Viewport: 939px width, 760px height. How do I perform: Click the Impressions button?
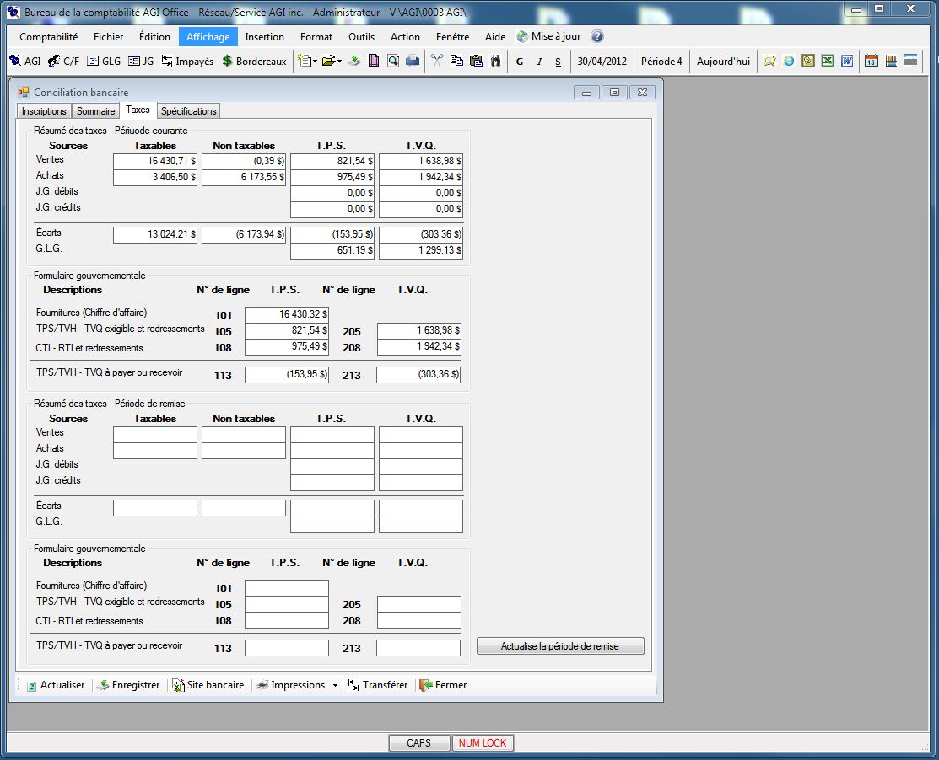coord(290,685)
